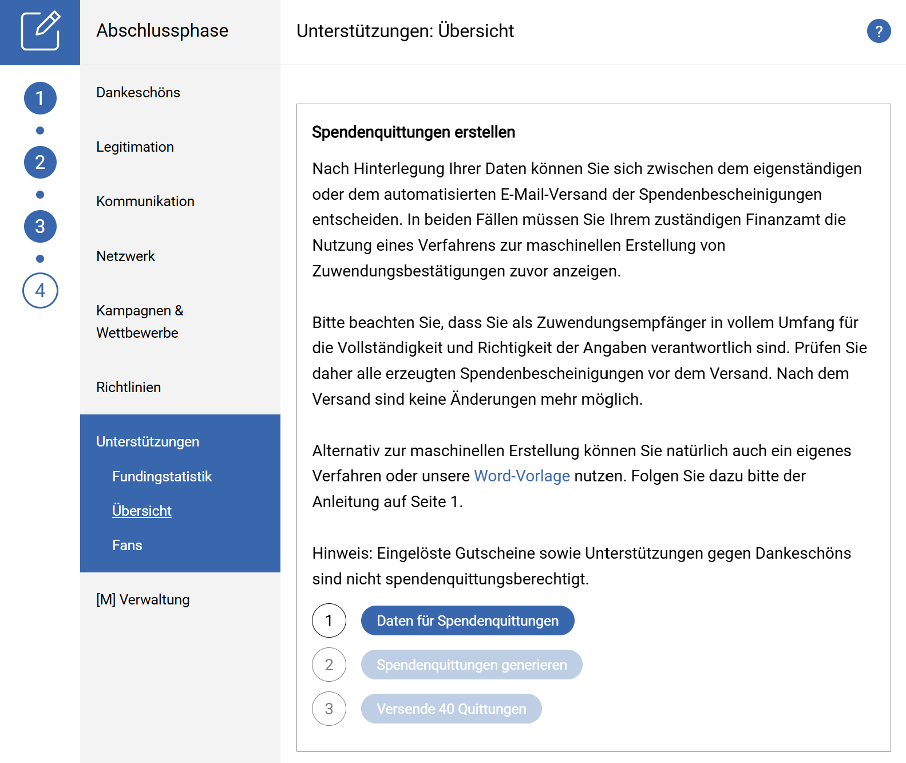Open Fundingstatistik submenu entry
The width and height of the screenshot is (906, 763).
[x=162, y=476]
